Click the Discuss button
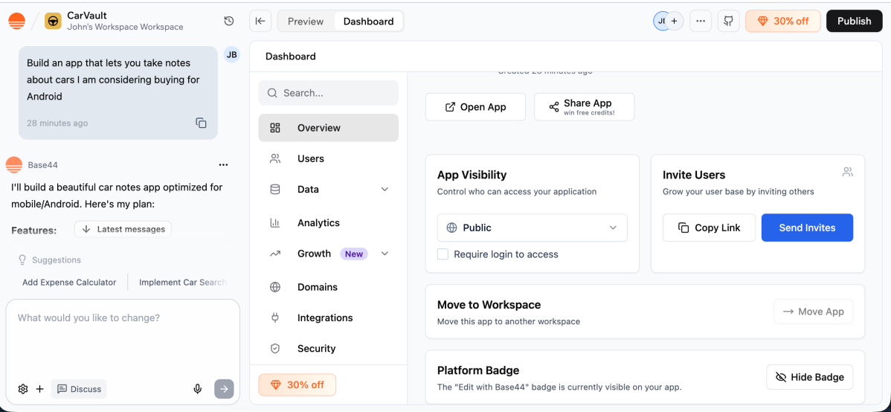Image resolution: width=891 pixels, height=412 pixels. tap(79, 389)
